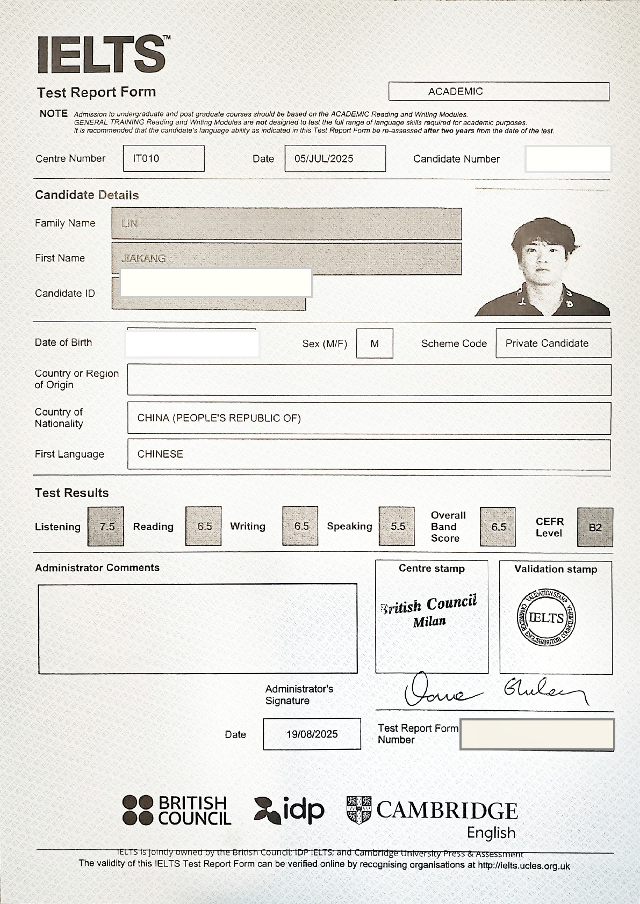Click the Sex box showing M
The image size is (640, 904).
(375, 344)
